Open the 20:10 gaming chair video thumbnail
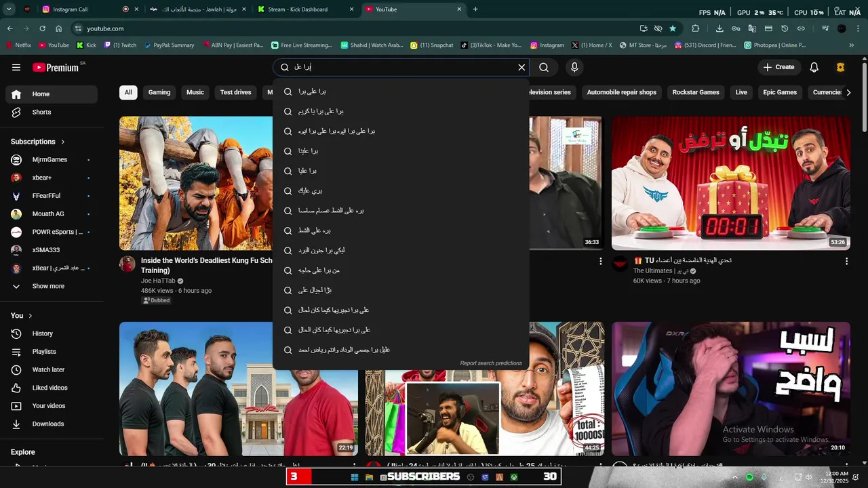Viewport: 868px width, 488px height. (x=731, y=388)
